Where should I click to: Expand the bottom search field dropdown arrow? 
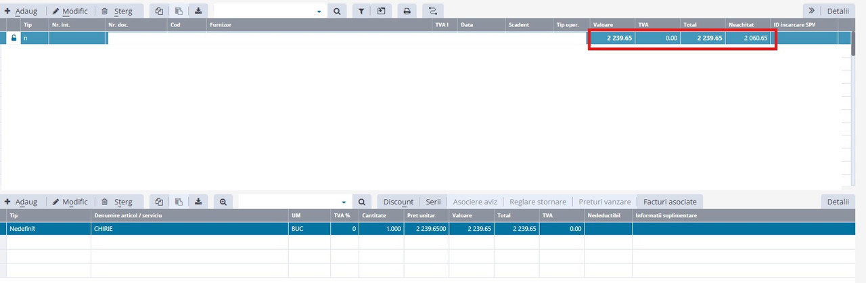click(x=344, y=202)
